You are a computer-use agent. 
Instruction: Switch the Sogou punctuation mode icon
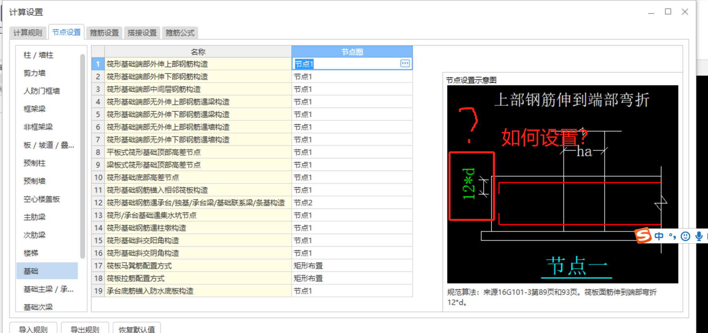click(672, 236)
